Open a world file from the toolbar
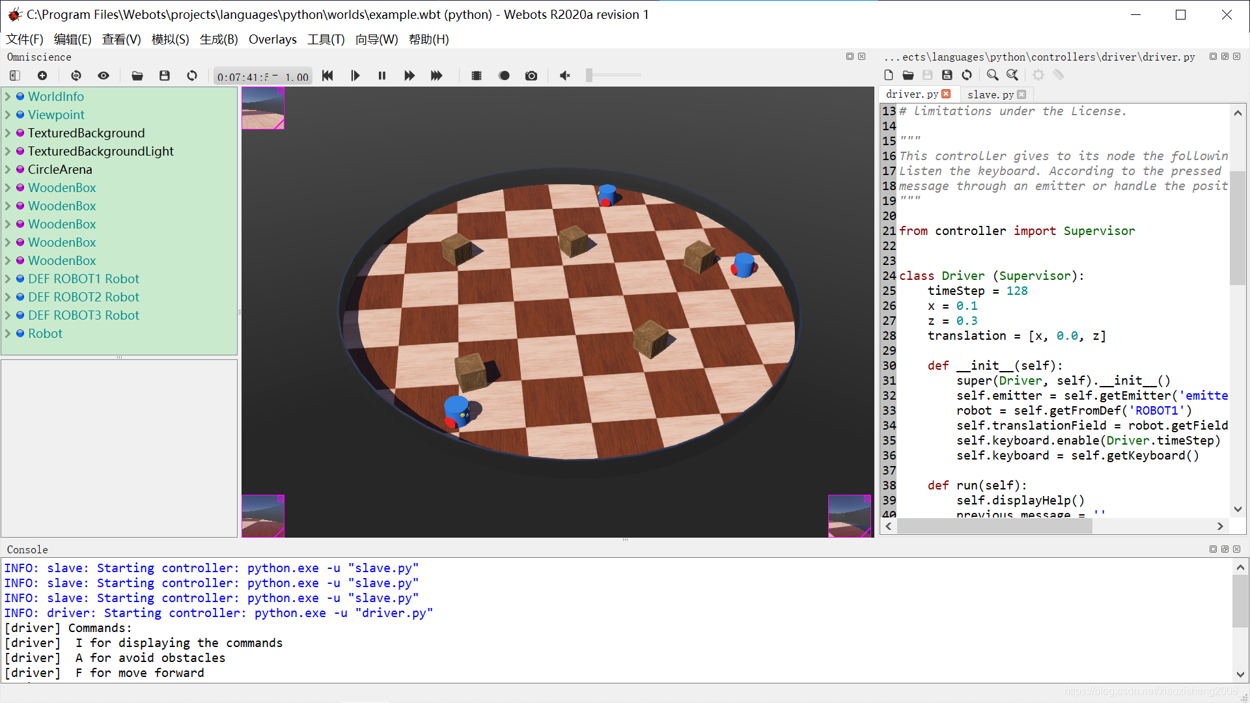 pyautogui.click(x=137, y=76)
